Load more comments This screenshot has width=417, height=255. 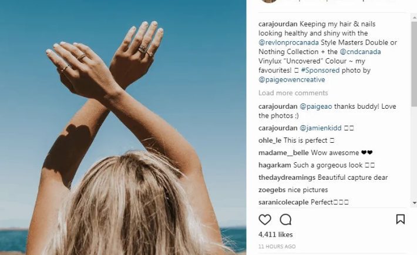tap(293, 93)
